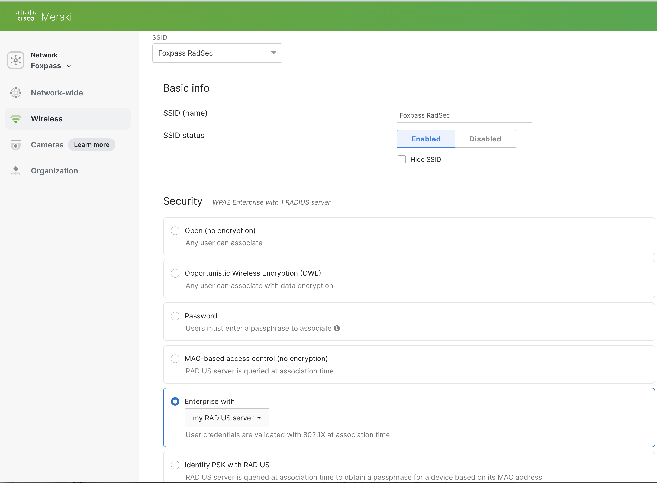Screen dimensions: 657x483
Task: Open the my RADIUS server dropdown
Action: (227, 418)
